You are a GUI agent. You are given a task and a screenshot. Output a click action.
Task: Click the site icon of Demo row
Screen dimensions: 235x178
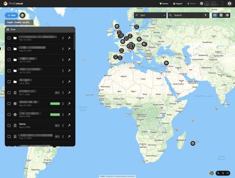(x=15, y=126)
